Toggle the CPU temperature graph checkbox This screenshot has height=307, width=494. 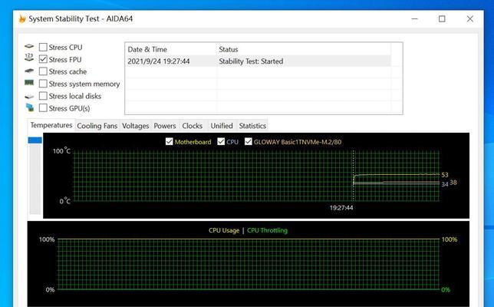(x=221, y=141)
